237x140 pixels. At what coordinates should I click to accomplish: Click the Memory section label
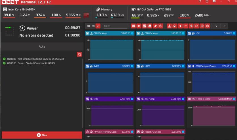(107, 9)
